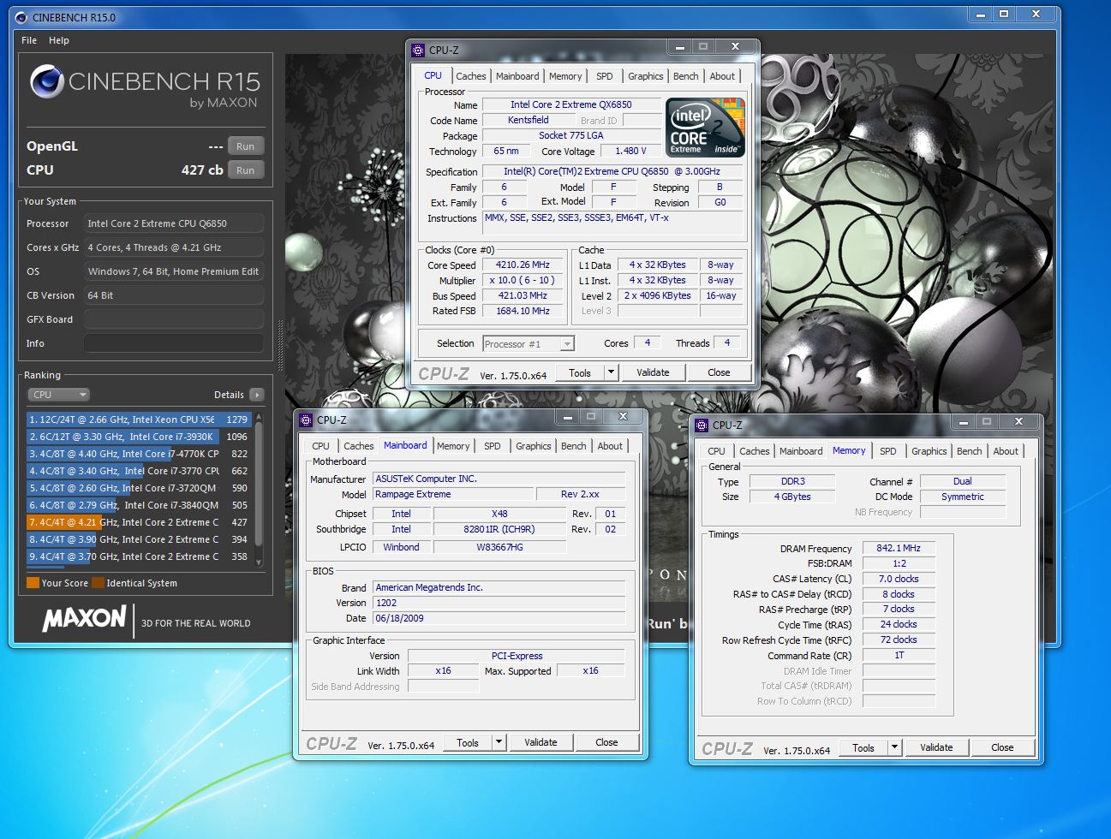Switch to About tab in CPU window
The height and width of the screenshot is (839, 1111).
722,76
